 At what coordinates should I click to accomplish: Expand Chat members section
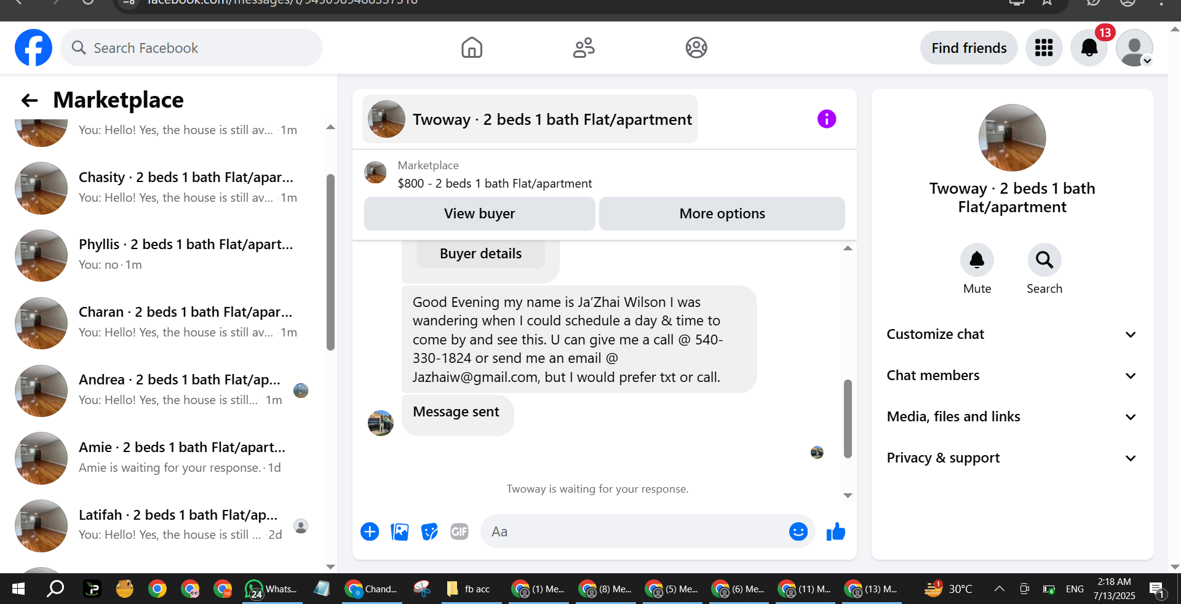pos(1012,375)
